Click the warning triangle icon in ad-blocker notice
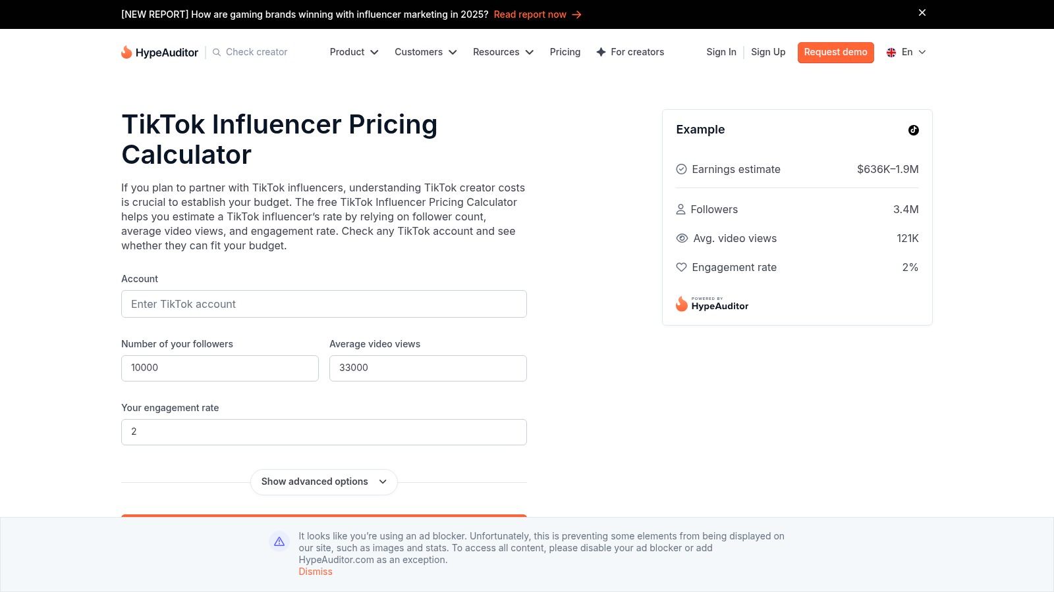1054x592 pixels. click(279, 541)
